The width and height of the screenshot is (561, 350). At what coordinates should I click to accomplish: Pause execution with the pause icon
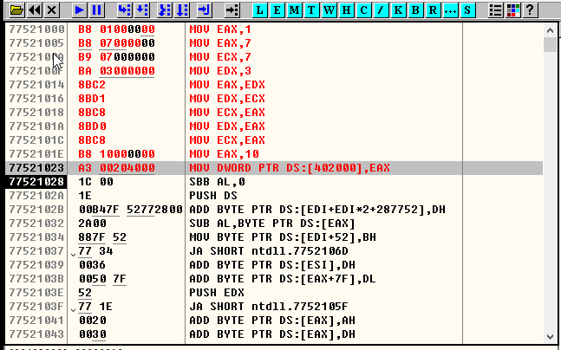click(97, 10)
